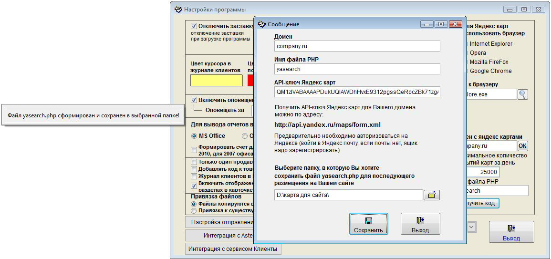Maximize the Сообщение dialog
Screen dimensions: 551x259
(x=441, y=24)
